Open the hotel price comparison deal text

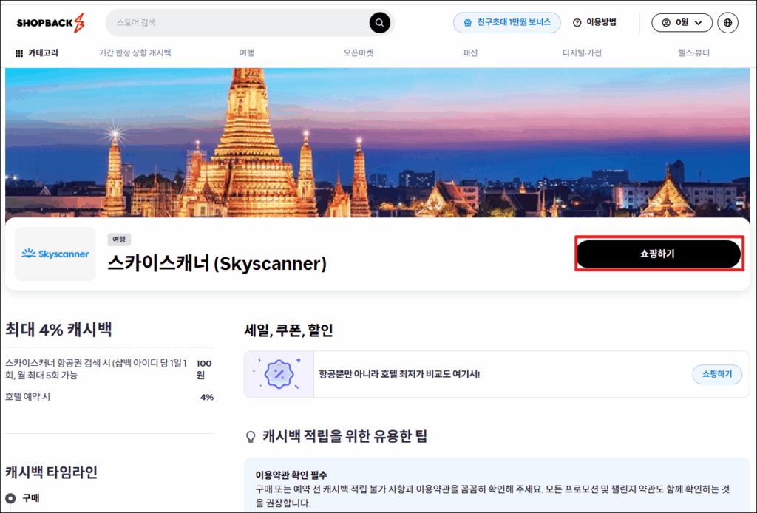pos(399,374)
